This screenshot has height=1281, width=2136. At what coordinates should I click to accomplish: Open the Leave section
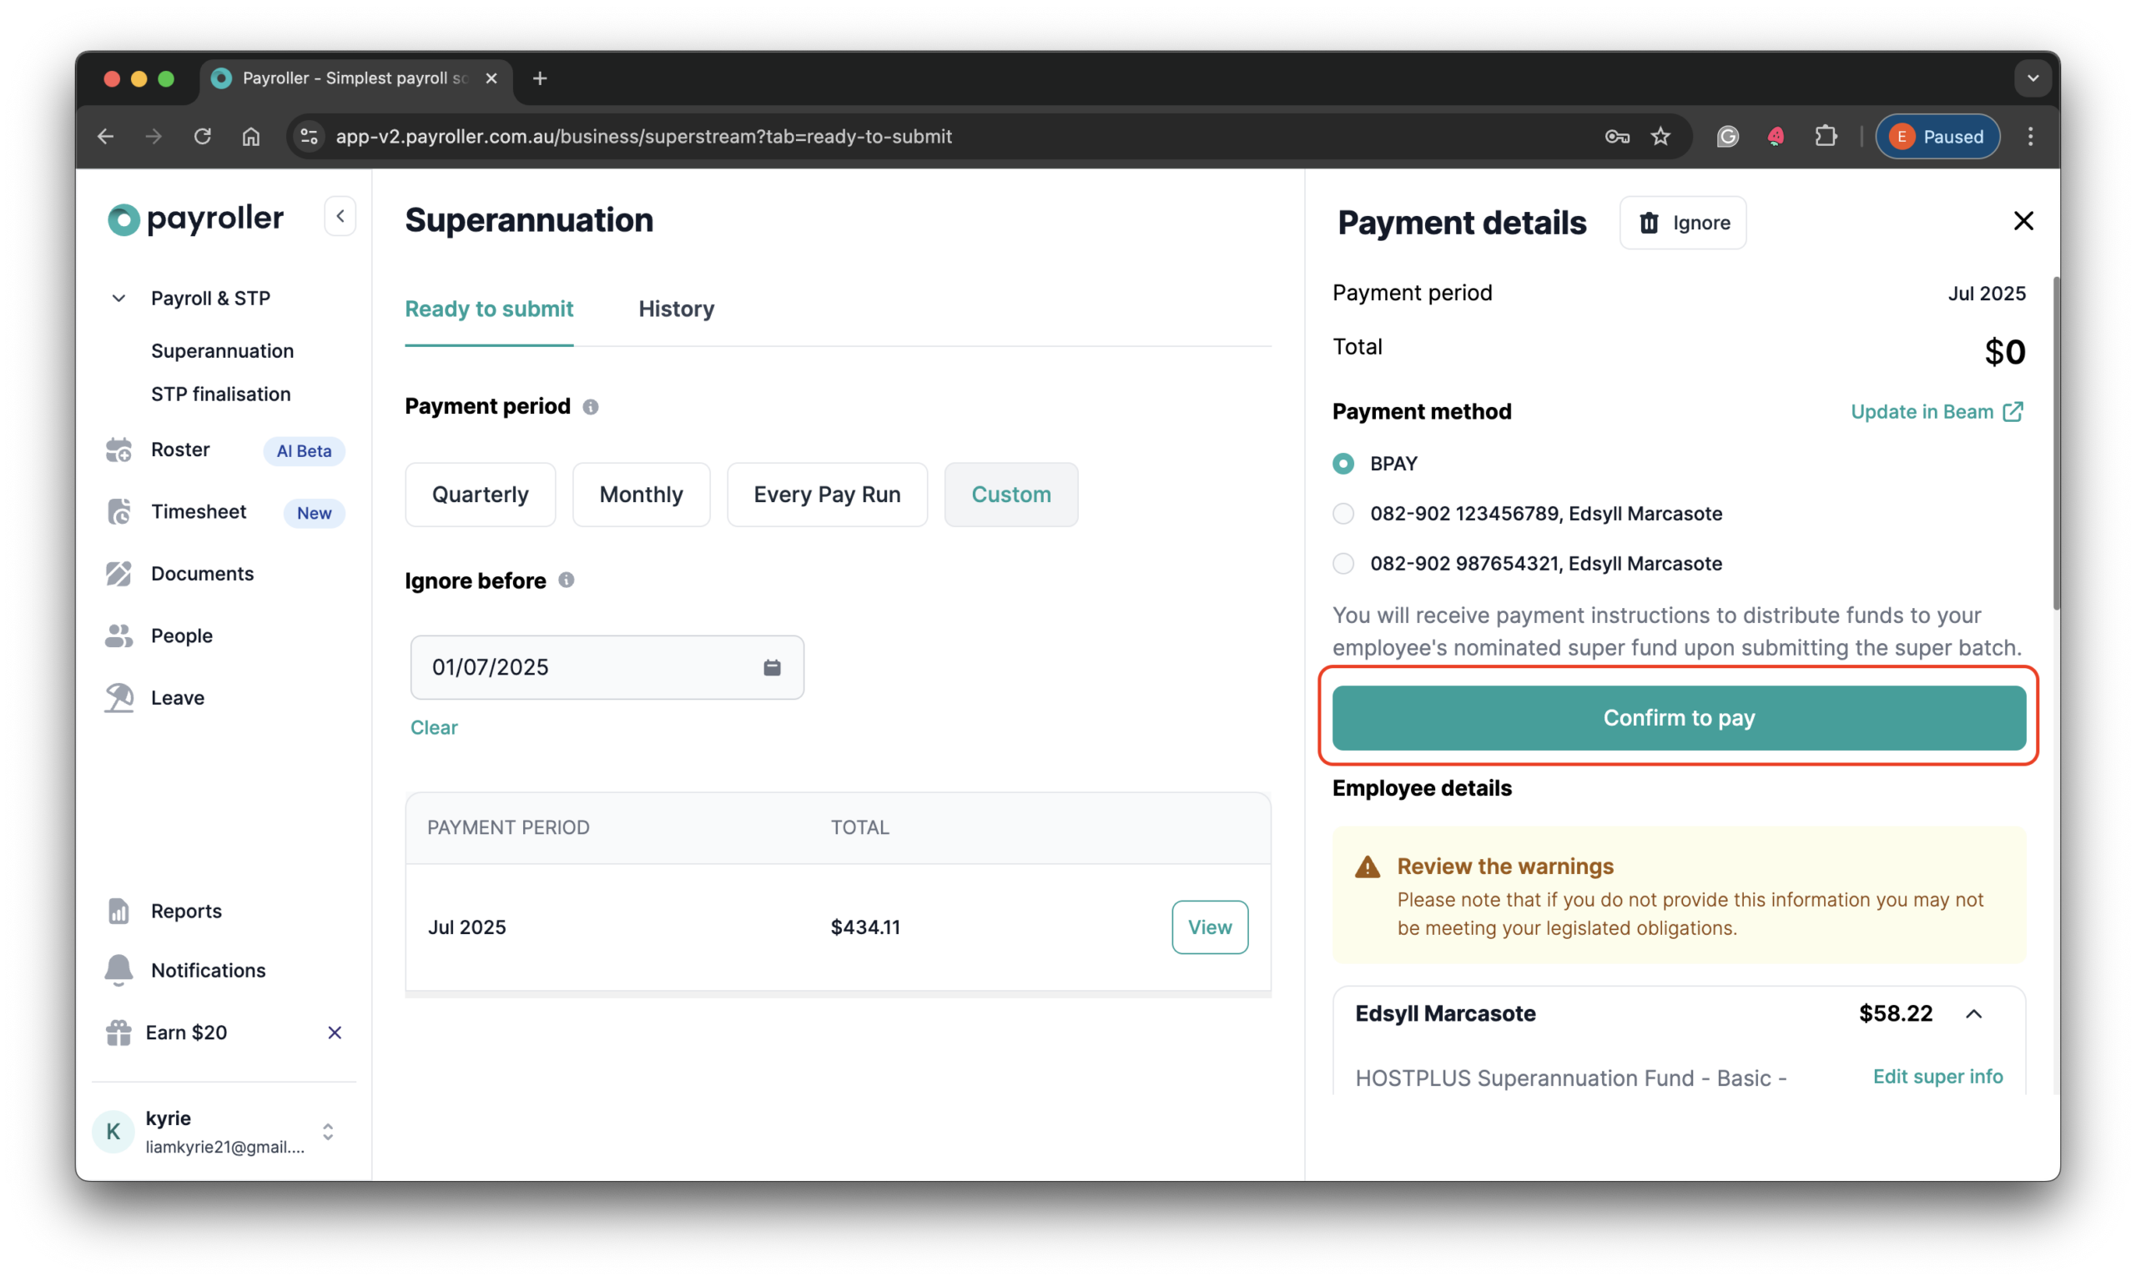point(177,697)
